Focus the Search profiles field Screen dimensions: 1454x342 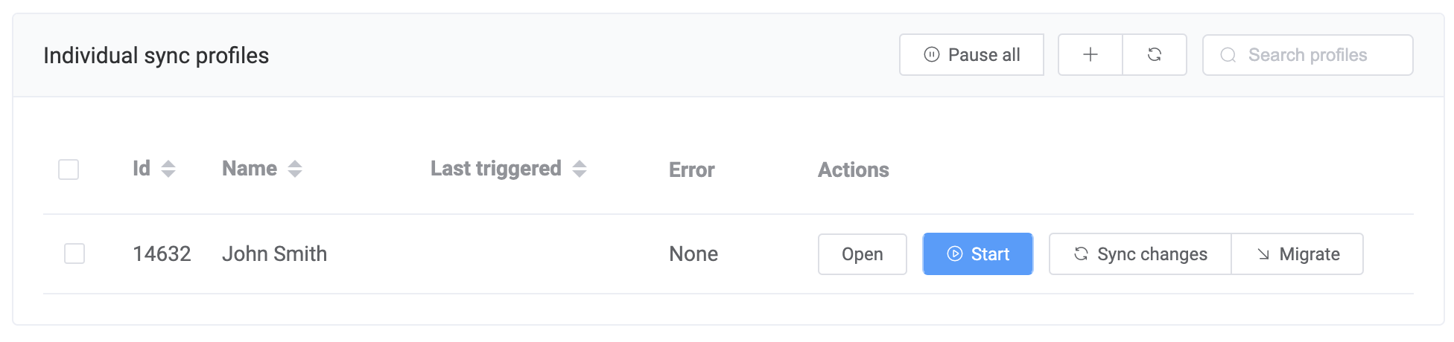click(x=1318, y=56)
